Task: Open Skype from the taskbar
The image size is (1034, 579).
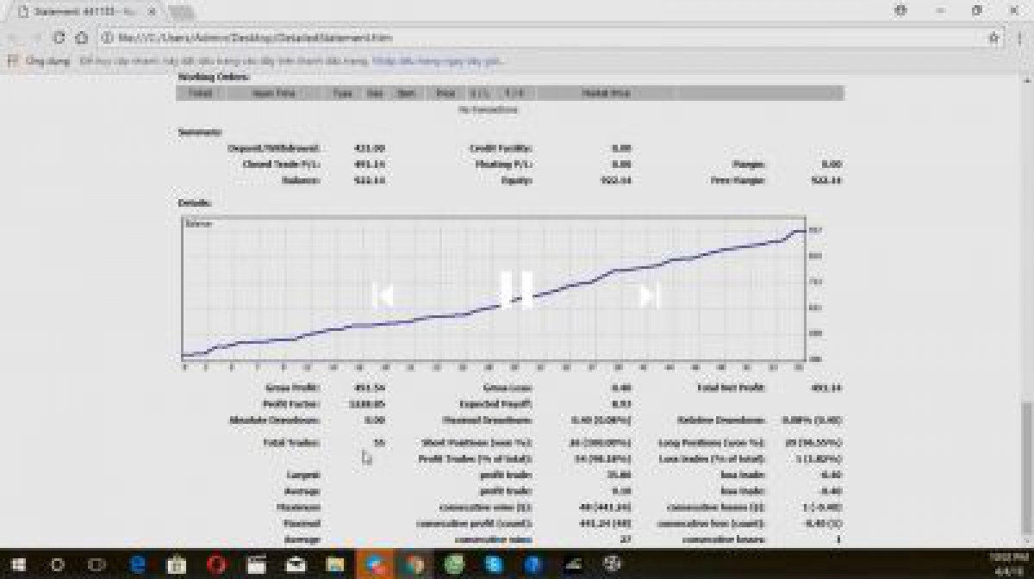Action: pos(494,565)
